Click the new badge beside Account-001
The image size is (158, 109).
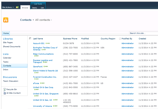click(x=47, y=43)
